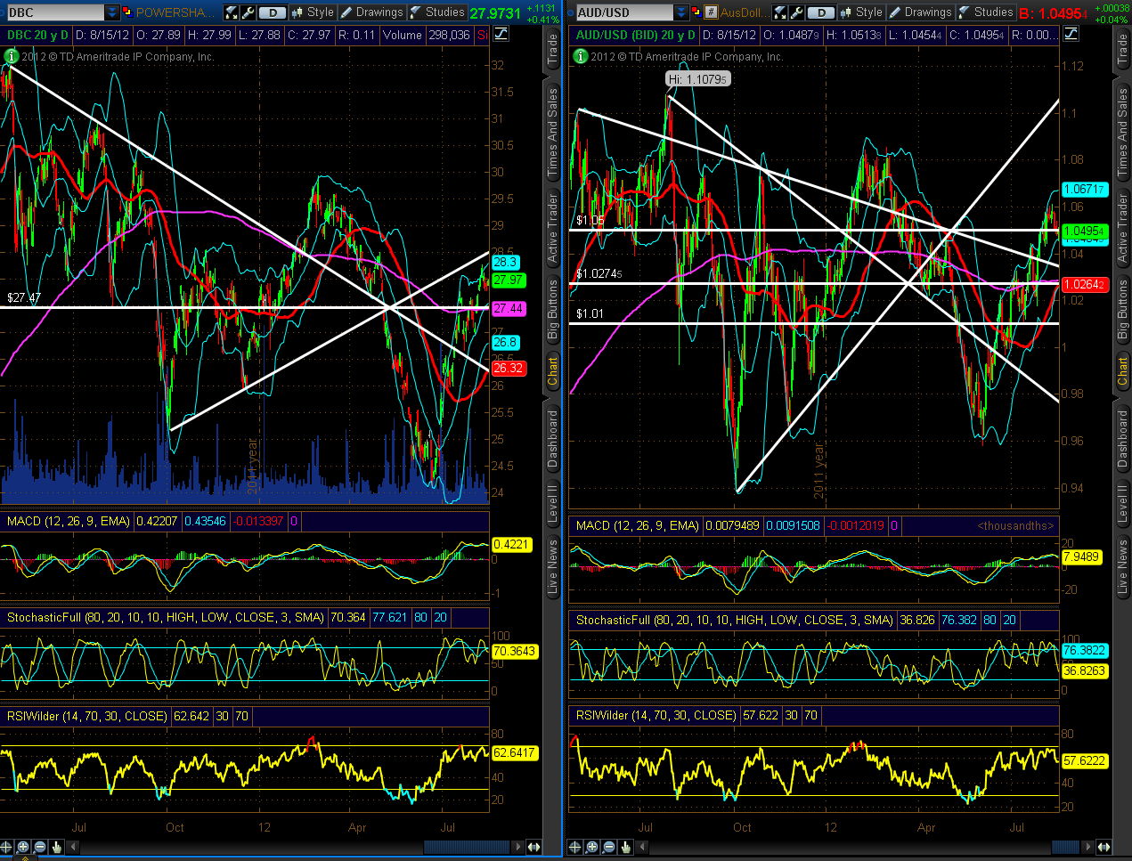The height and width of the screenshot is (861, 1132).
Task: Open Dashboard tab on left panel
Action: [x=552, y=438]
